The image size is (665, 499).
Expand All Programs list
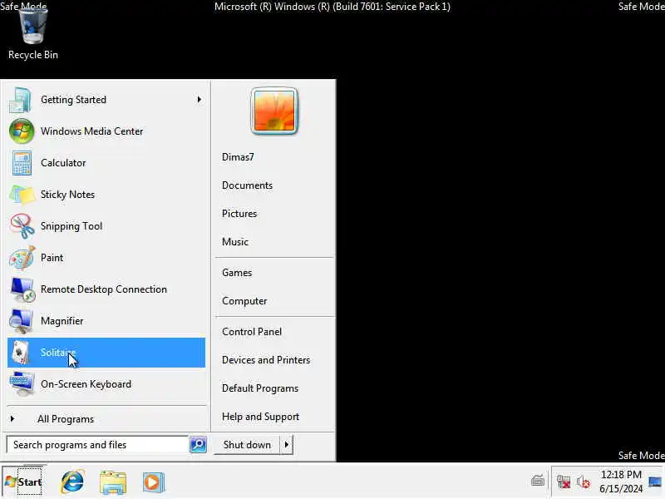pyautogui.click(x=106, y=419)
